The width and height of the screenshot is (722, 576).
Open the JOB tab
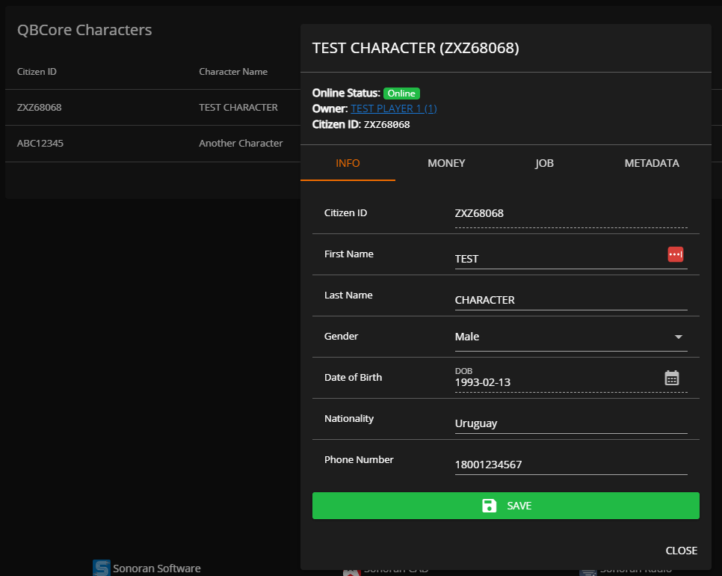point(544,163)
